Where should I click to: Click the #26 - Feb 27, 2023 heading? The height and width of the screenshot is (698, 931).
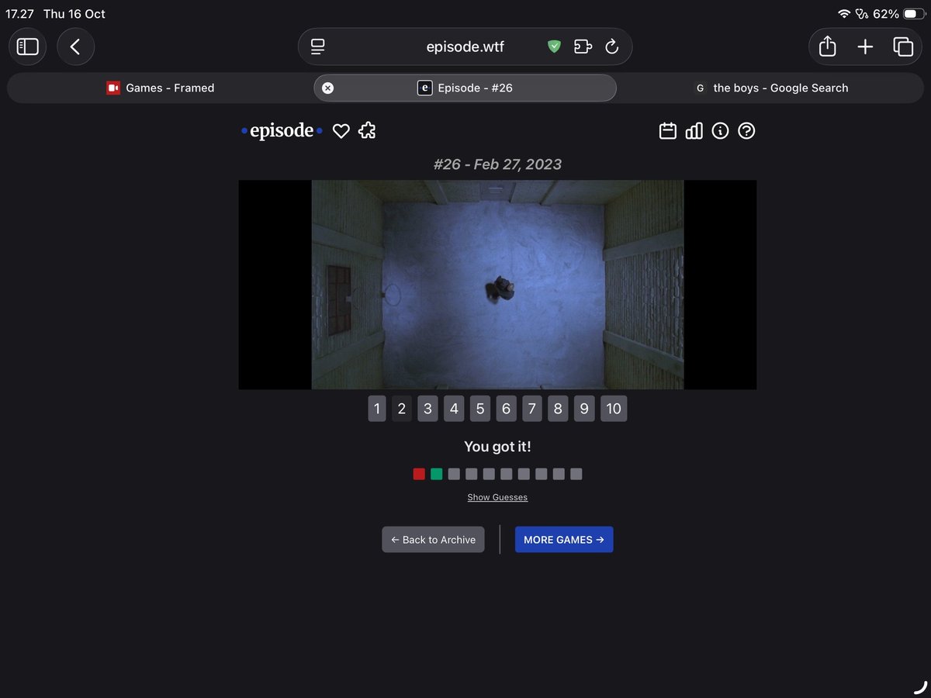pos(497,164)
